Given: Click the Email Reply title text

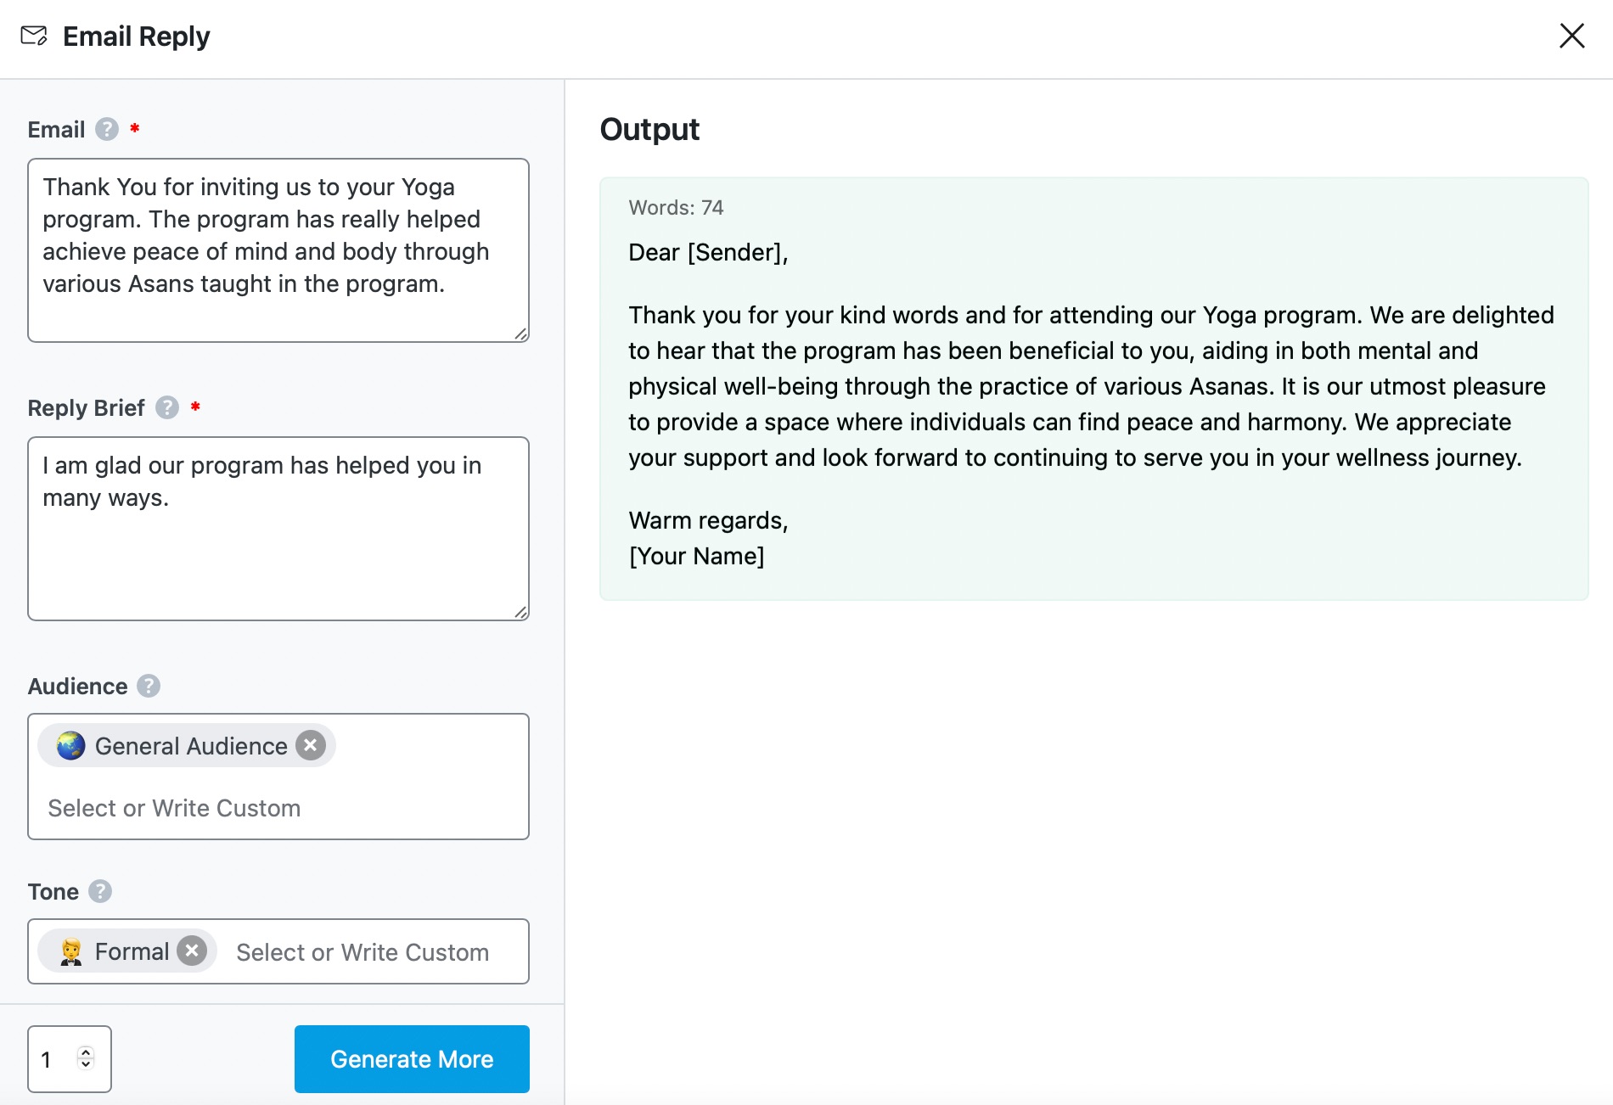Looking at the screenshot, I should point(136,36).
